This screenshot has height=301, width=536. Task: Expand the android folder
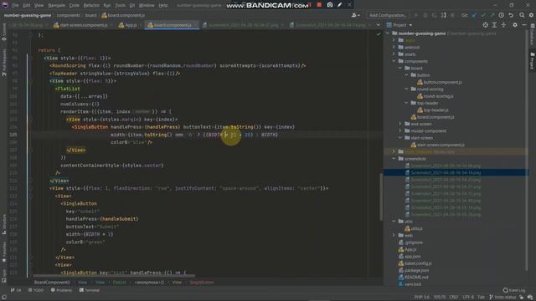pyautogui.click(x=394, y=48)
